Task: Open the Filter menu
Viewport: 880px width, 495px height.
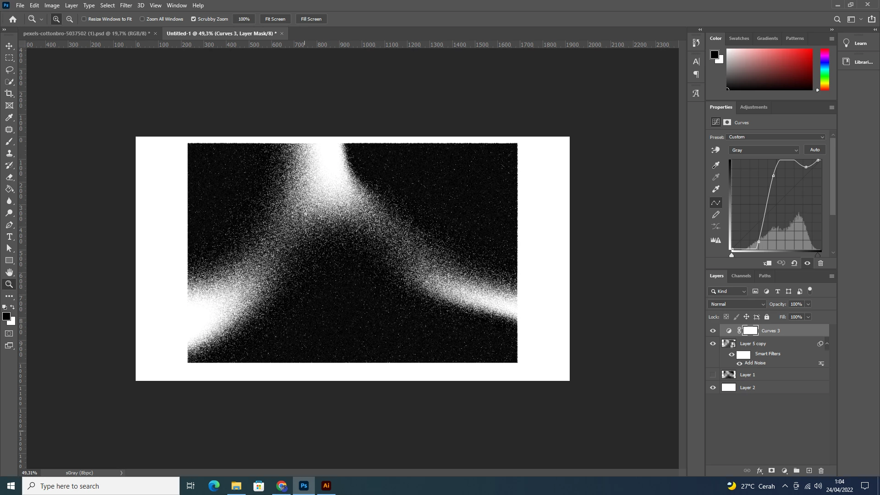Action: click(x=126, y=5)
